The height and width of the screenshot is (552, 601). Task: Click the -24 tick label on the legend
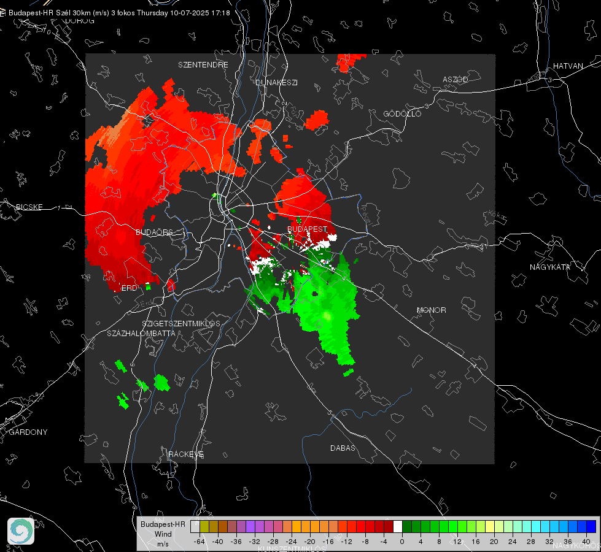pyautogui.click(x=292, y=542)
